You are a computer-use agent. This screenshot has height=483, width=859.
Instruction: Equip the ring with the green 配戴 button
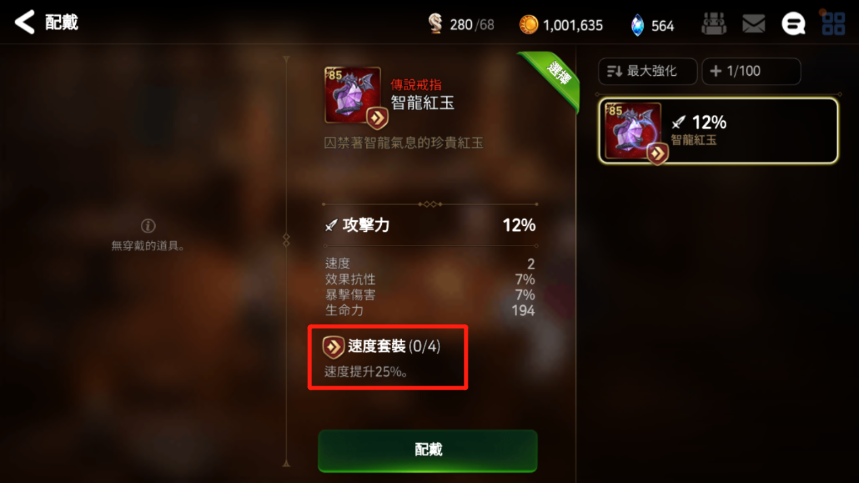click(x=428, y=450)
